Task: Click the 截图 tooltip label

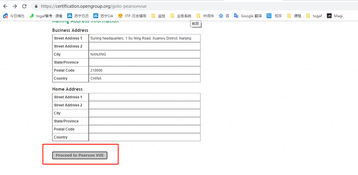Action: (x=195, y=23)
